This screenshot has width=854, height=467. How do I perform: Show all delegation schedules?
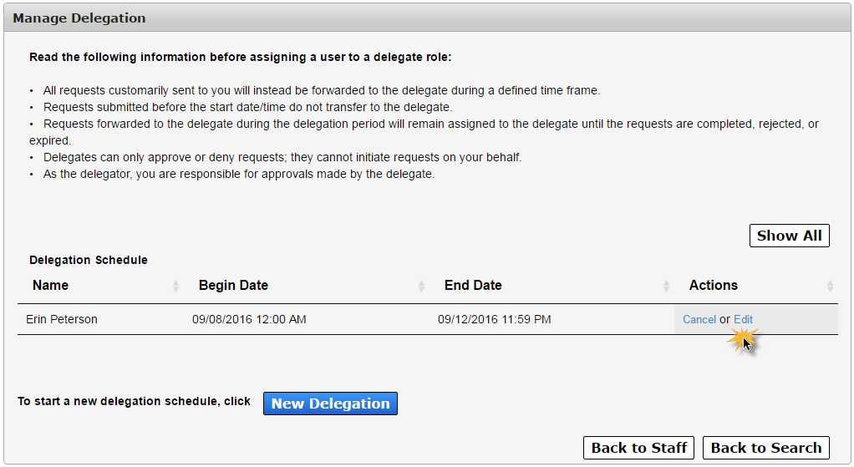coord(789,236)
